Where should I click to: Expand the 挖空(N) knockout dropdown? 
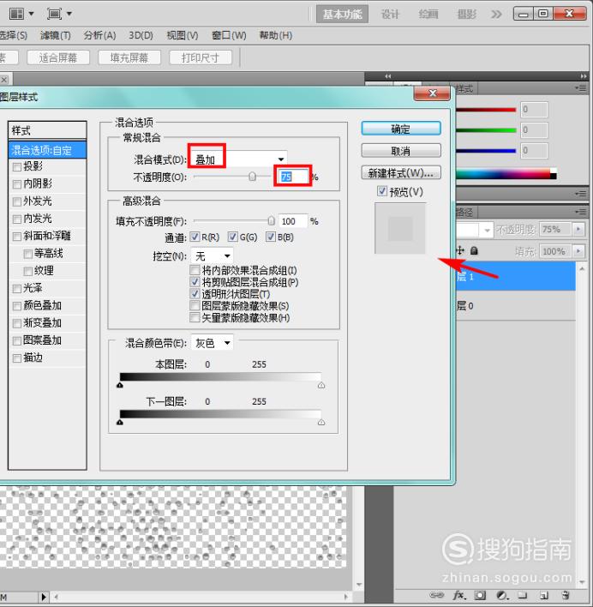coord(212,255)
